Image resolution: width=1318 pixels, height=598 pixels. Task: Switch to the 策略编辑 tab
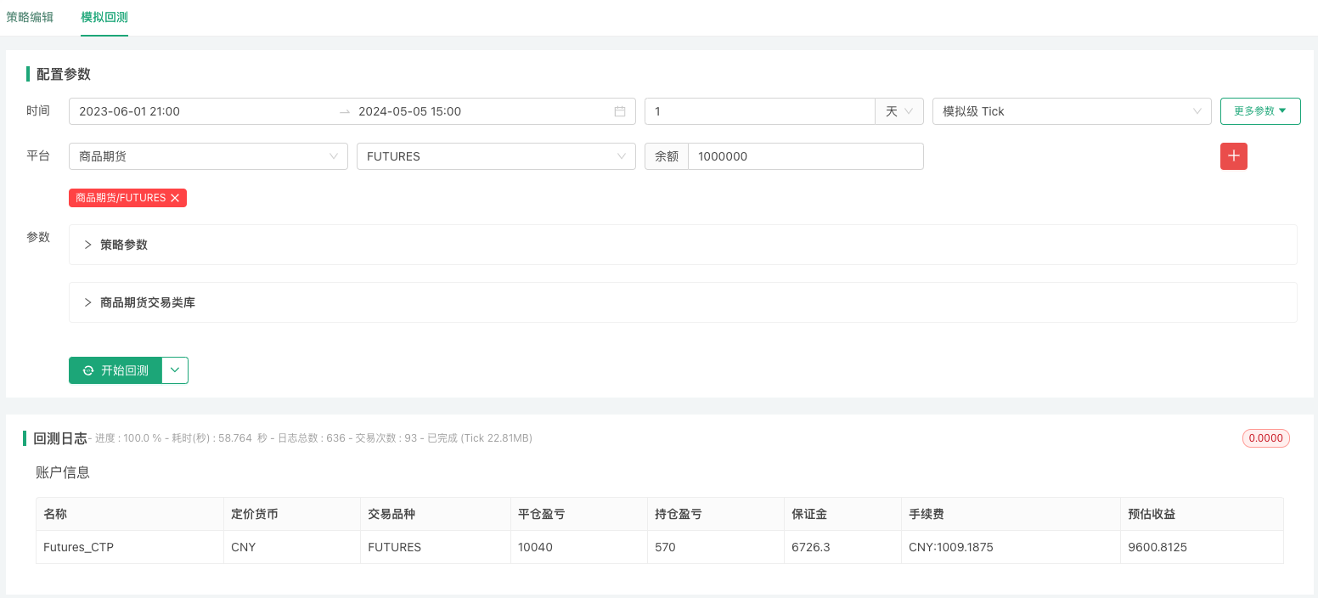30,17
